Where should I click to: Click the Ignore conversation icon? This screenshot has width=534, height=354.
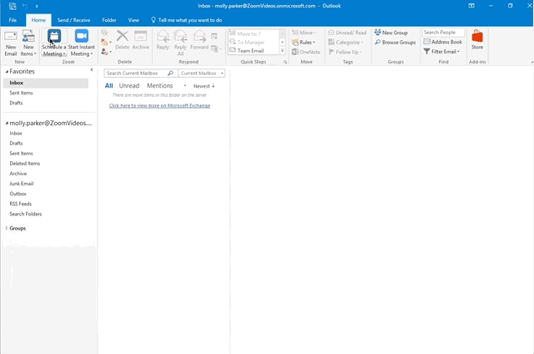coord(104,33)
